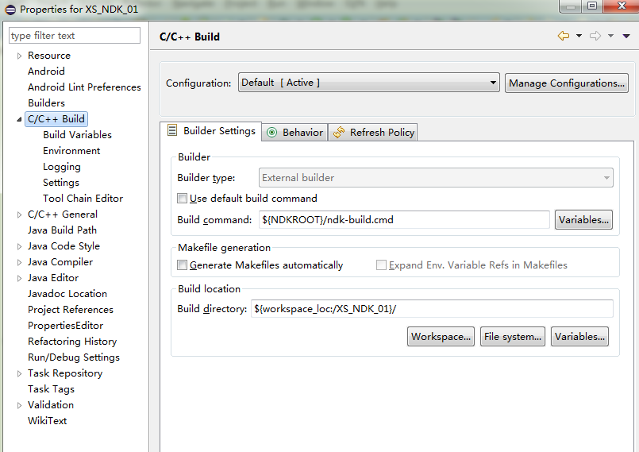Open the Builder type combo box
The image size is (639, 452).
[x=436, y=178]
